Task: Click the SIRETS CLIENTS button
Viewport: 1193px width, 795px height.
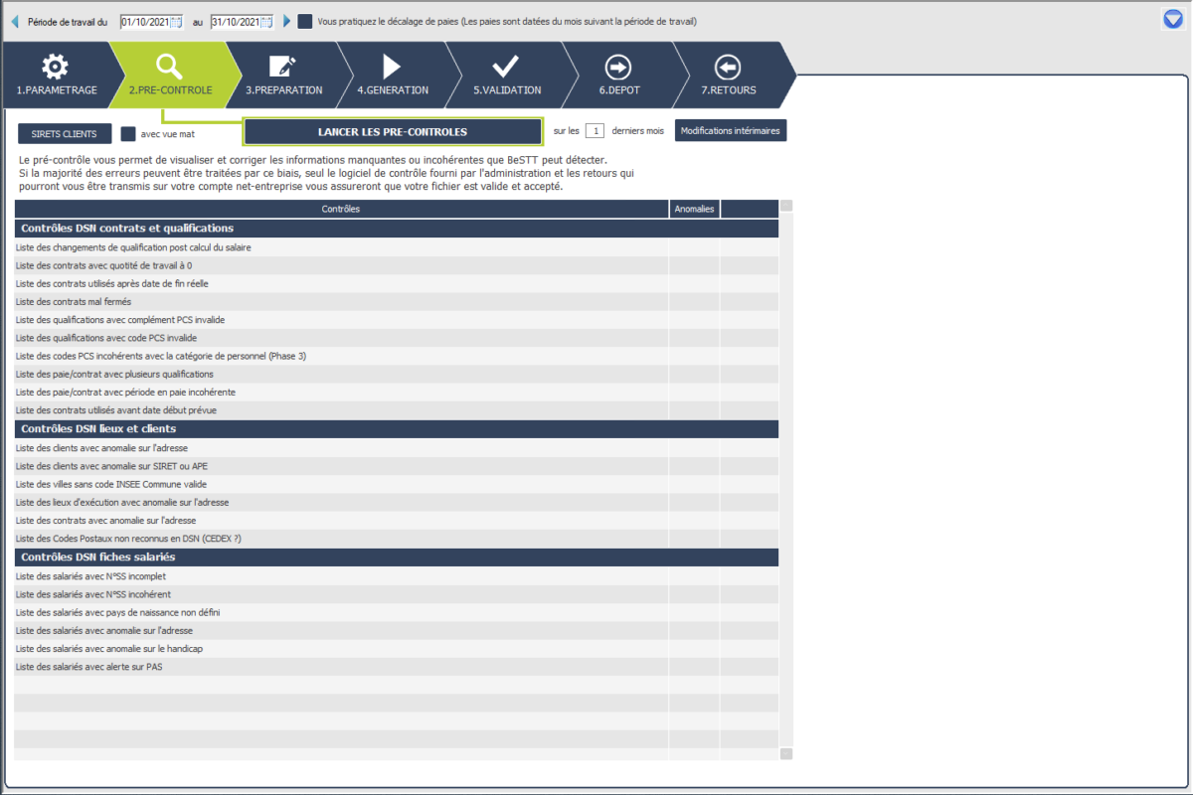Action: (65, 133)
